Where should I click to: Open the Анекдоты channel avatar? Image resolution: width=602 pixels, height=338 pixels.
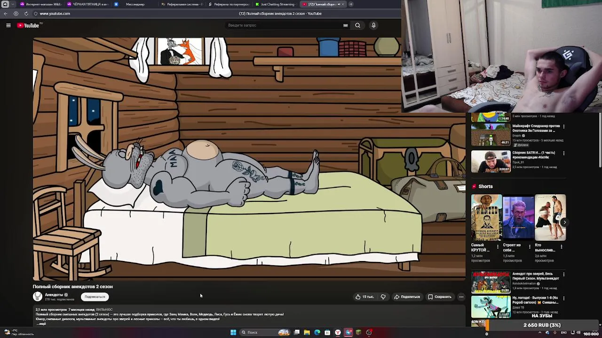click(37, 296)
